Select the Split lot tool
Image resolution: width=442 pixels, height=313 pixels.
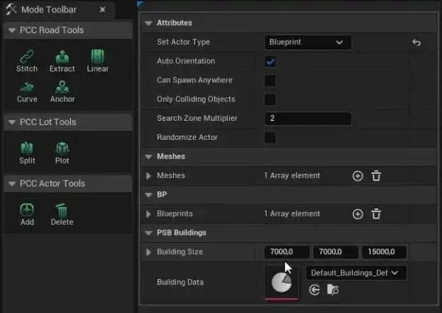tap(27, 152)
